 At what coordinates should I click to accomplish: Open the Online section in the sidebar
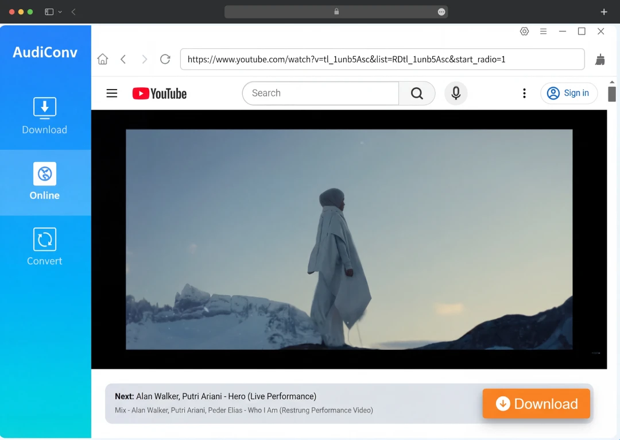(x=44, y=181)
